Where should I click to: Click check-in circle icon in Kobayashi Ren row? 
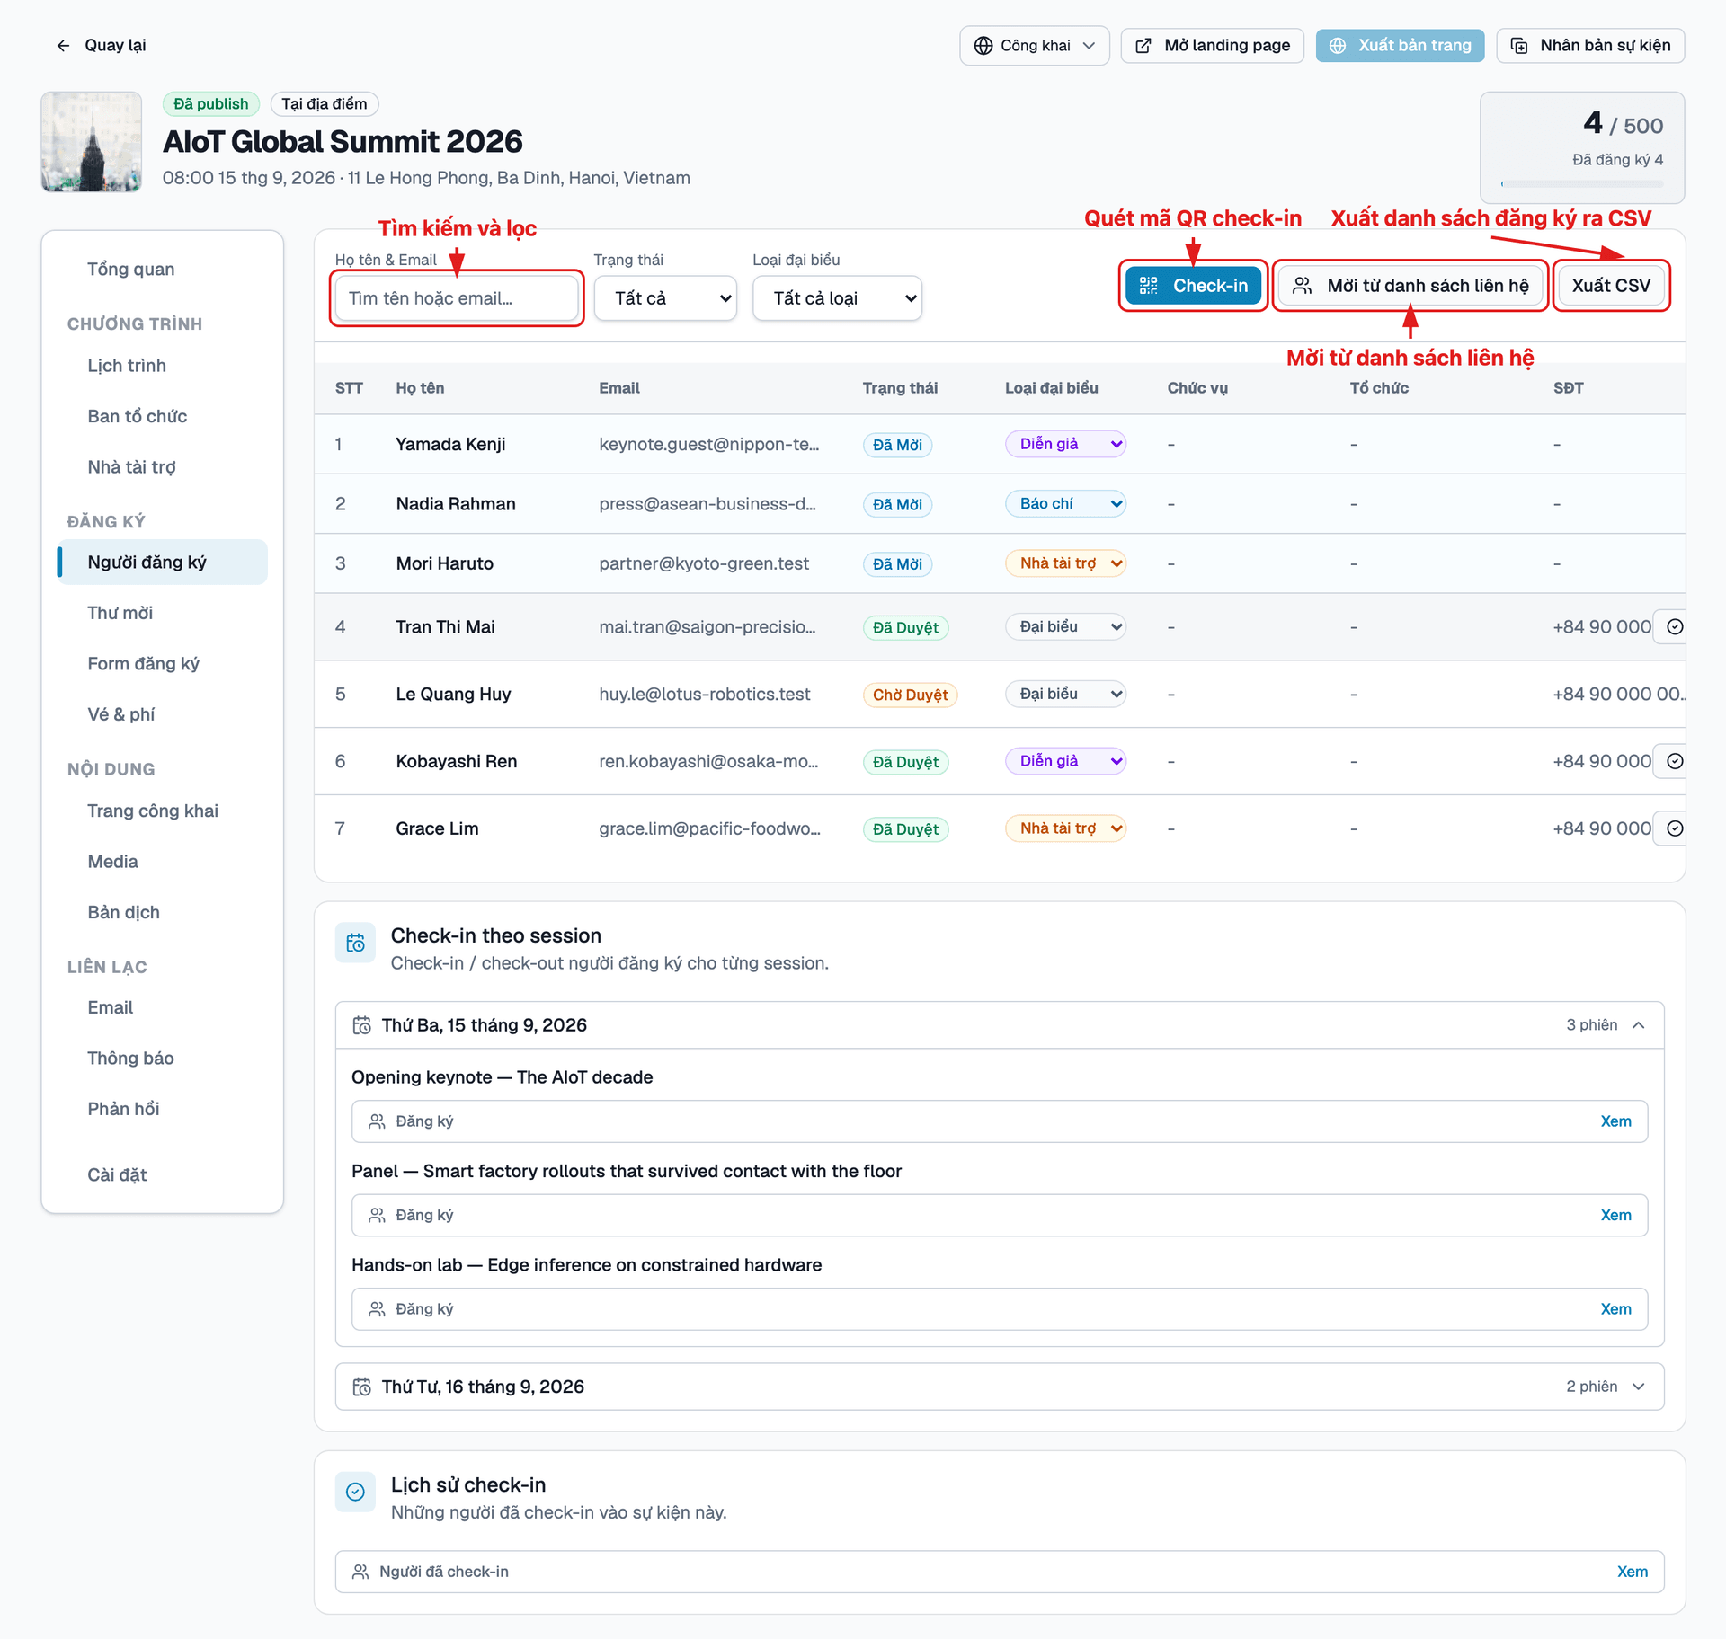[x=1675, y=761]
